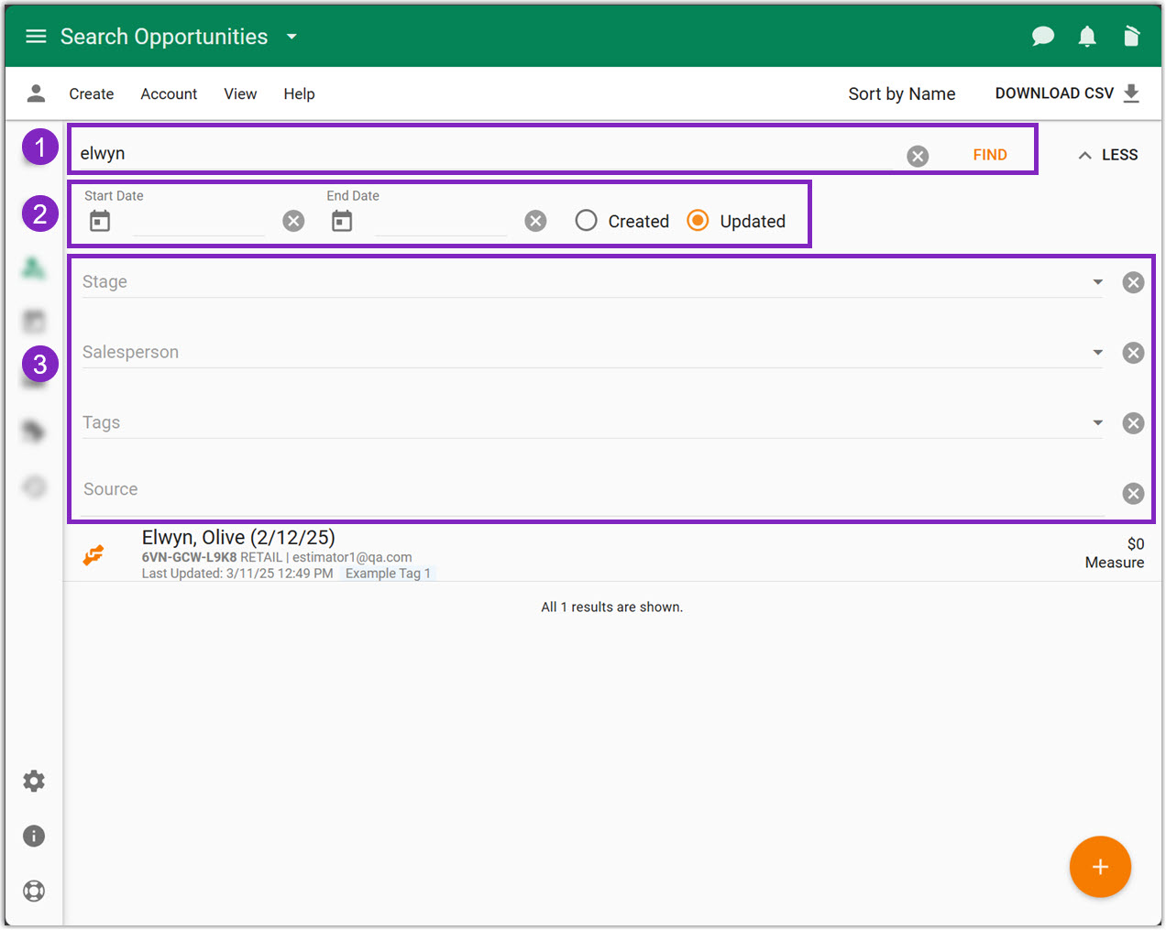Open the Start Date calendar picker
This screenshot has width=1166, height=930.
tap(100, 221)
